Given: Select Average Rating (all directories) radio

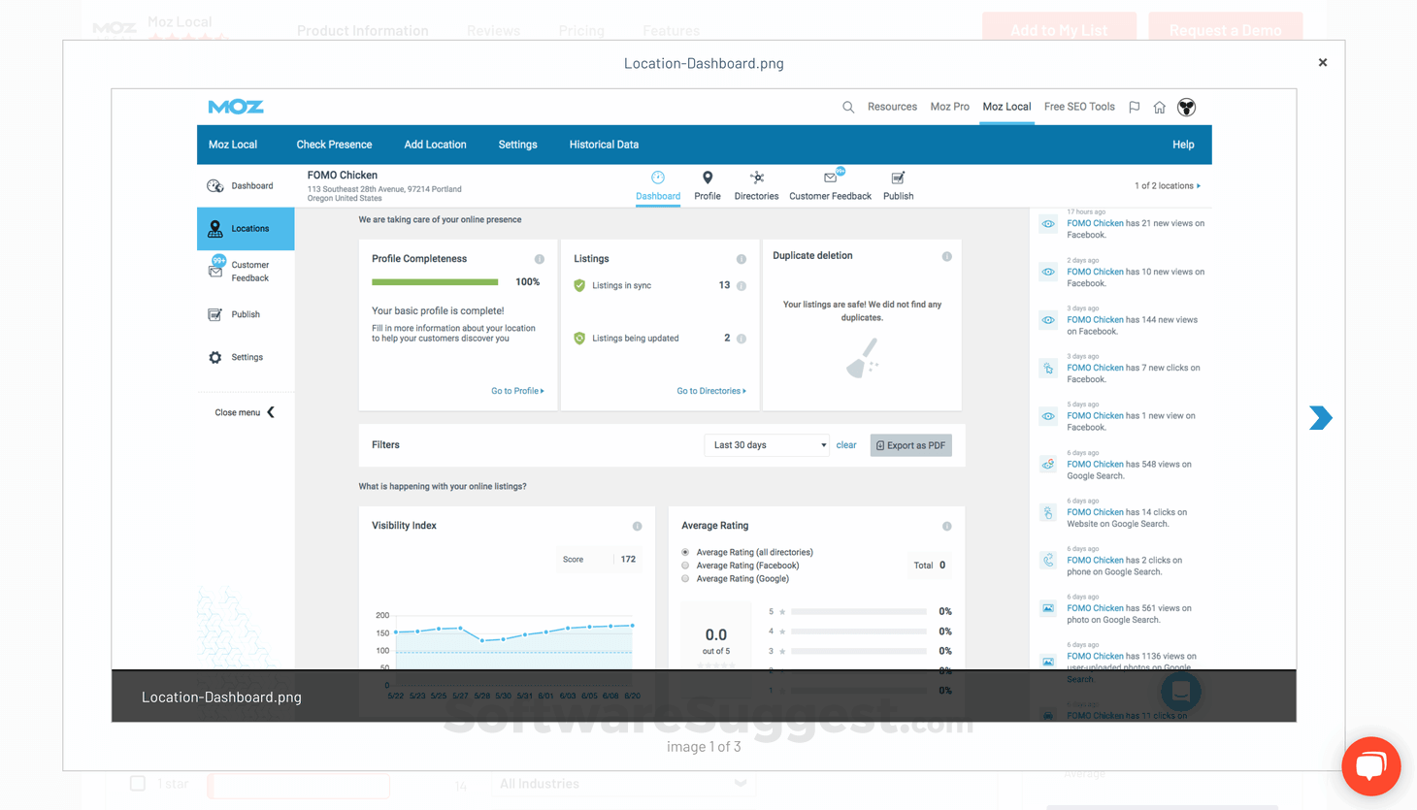Looking at the screenshot, I should [685, 552].
